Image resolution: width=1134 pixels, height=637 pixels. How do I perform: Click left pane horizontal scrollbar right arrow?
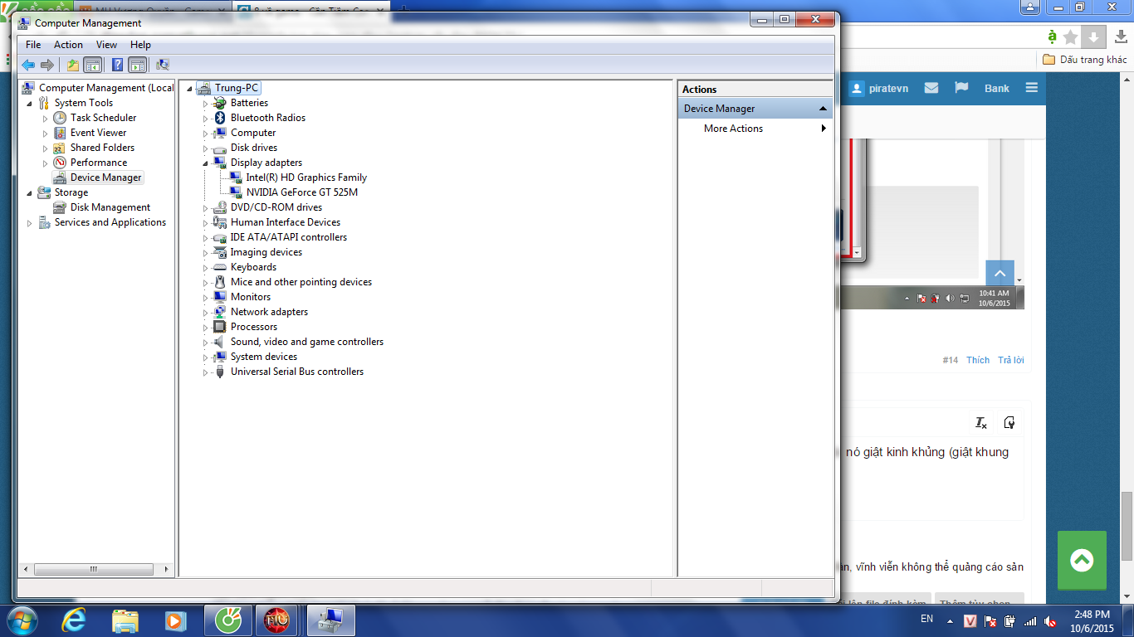167,570
